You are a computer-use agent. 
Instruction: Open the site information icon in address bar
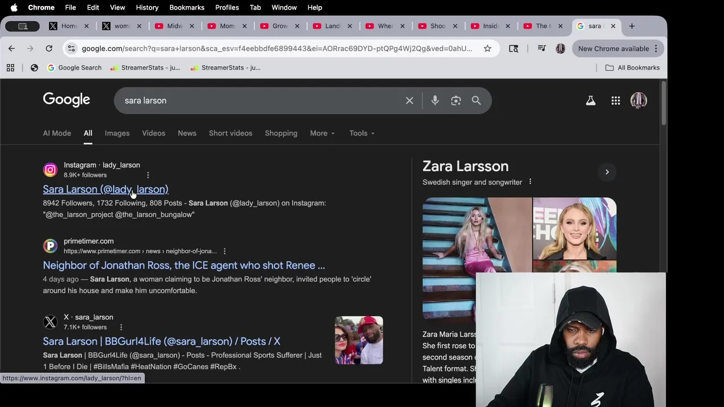coord(71,49)
